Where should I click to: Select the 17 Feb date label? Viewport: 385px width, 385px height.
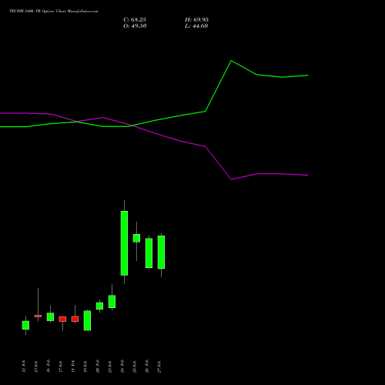point(61,367)
